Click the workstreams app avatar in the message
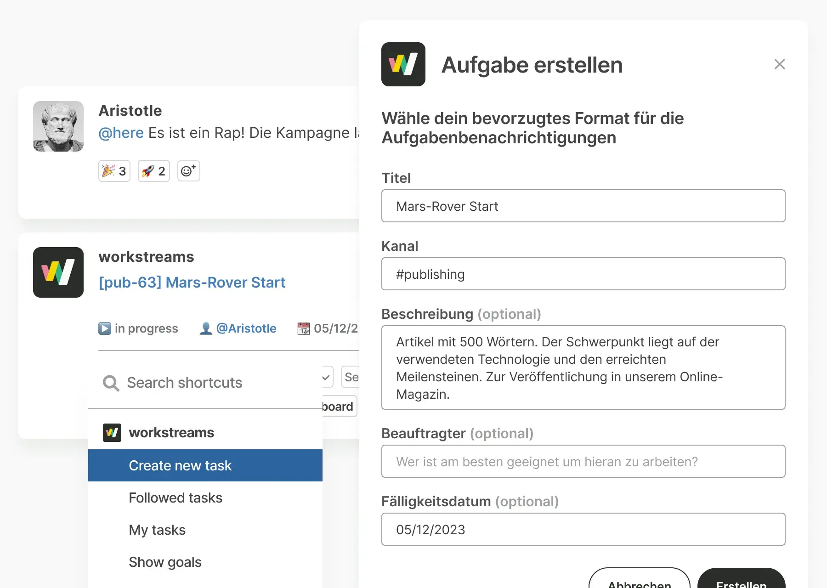 [58, 272]
